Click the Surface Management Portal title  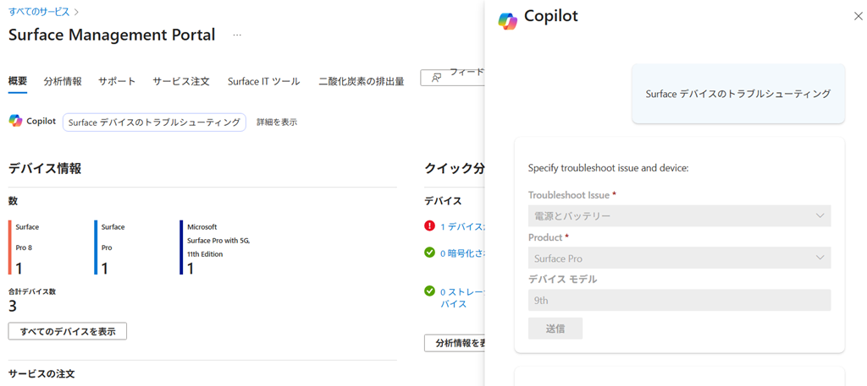(x=112, y=35)
